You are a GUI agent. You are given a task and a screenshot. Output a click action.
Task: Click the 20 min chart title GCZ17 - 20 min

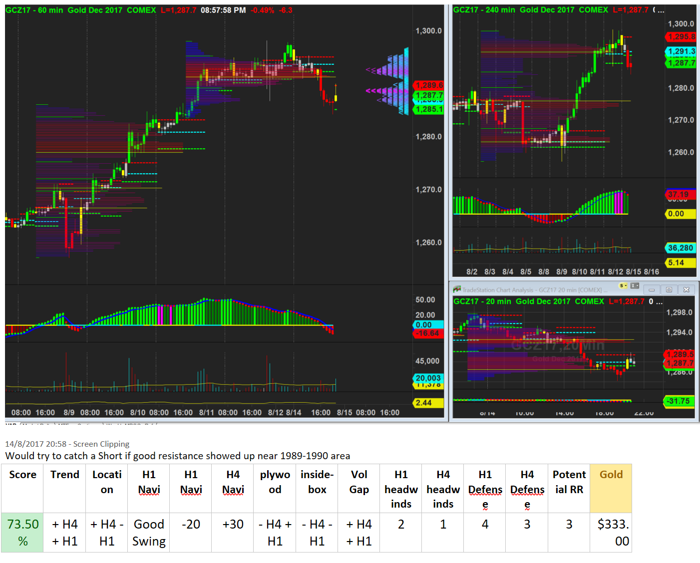[x=482, y=301]
